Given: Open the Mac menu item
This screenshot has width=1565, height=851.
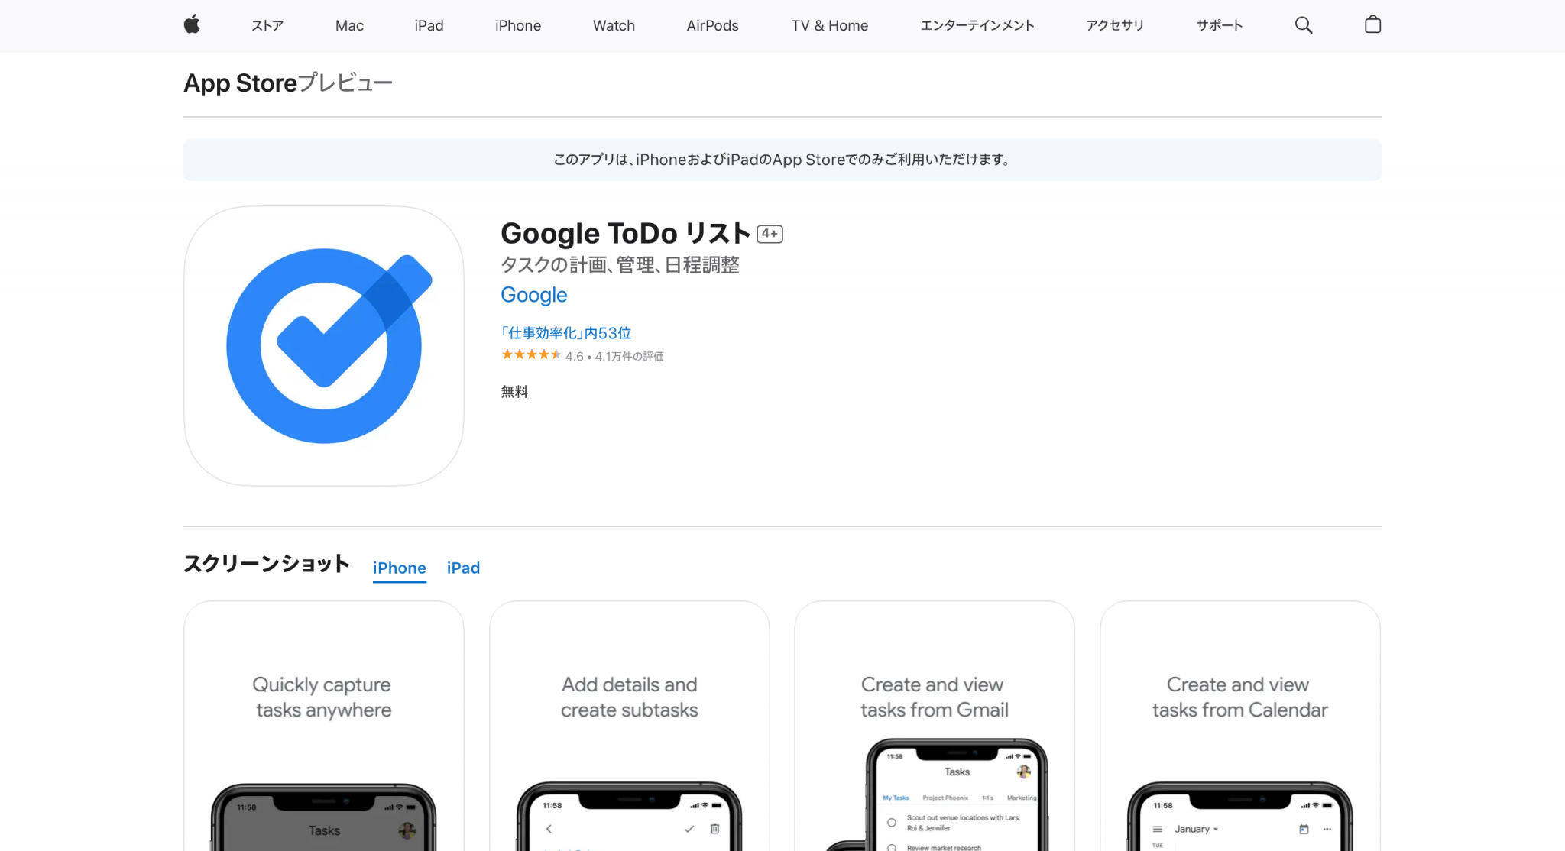Looking at the screenshot, I should coord(349,25).
